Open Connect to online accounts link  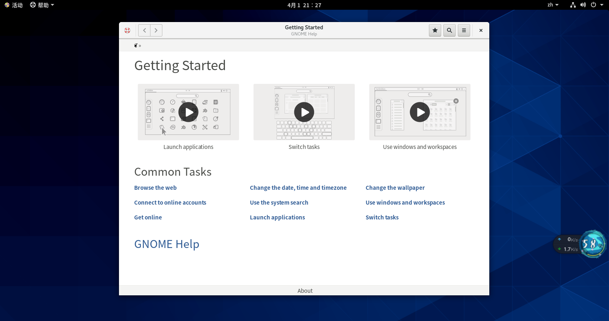pyautogui.click(x=170, y=202)
